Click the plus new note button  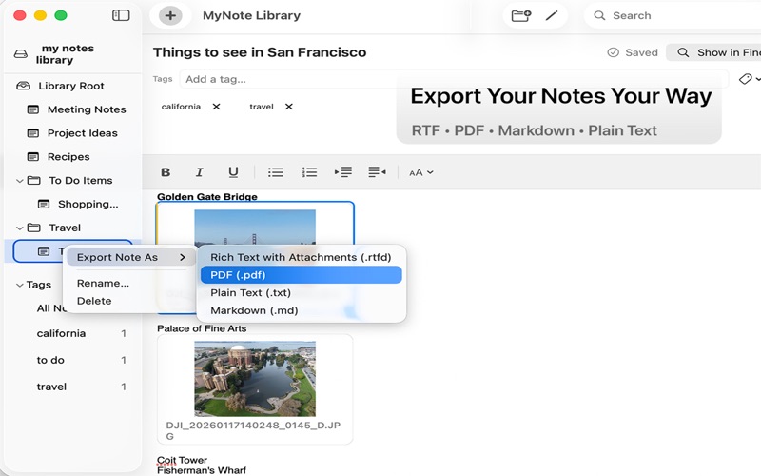[x=170, y=15]
